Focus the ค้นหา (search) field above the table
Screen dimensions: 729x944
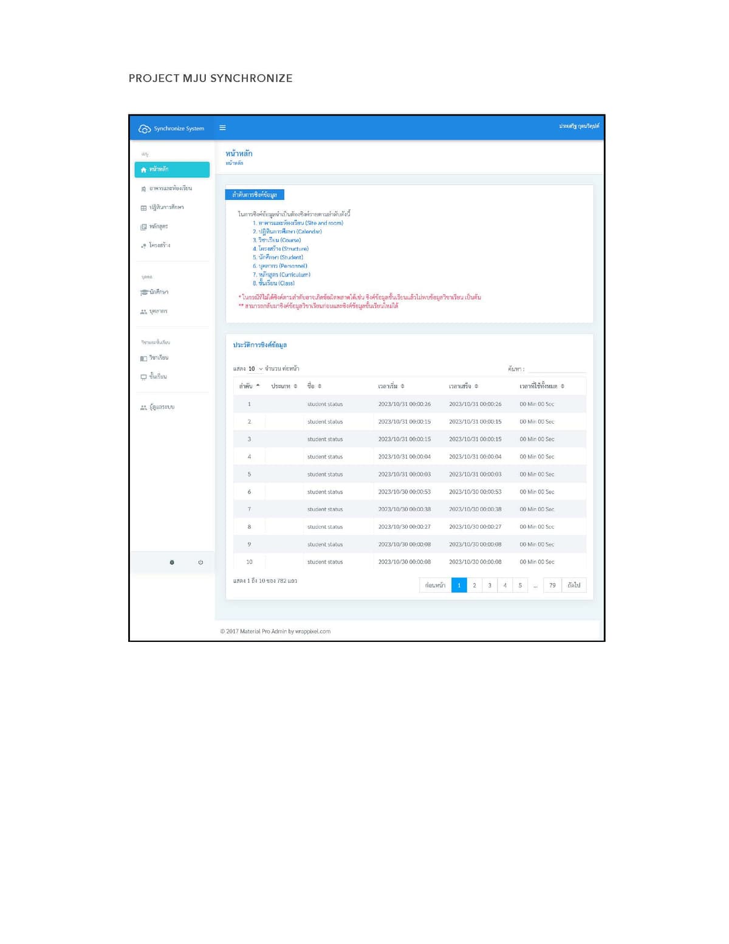(x=557, y=368)
